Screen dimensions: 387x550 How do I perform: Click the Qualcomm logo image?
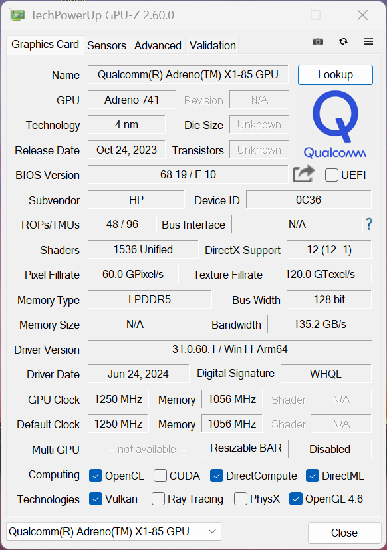tap(335, 124)
